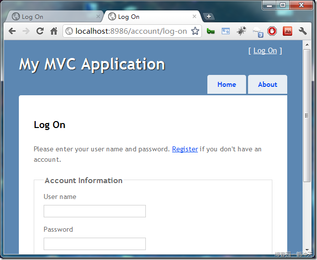Focus the address bar URL
Viewport: 317px width, 260px height.
[x=131, y=31]
